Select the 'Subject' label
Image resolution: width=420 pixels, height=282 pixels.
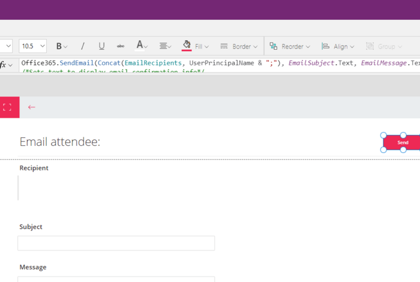pos(31,227)
